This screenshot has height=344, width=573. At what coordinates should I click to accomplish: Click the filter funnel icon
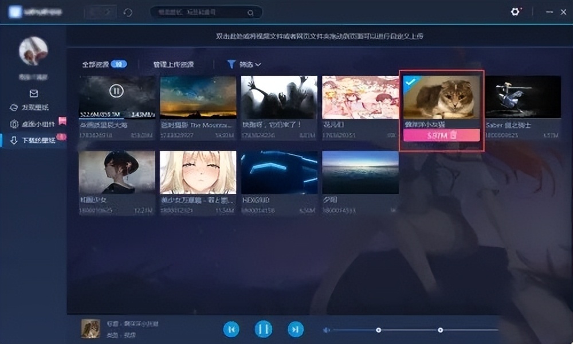[x=231, y=64]
